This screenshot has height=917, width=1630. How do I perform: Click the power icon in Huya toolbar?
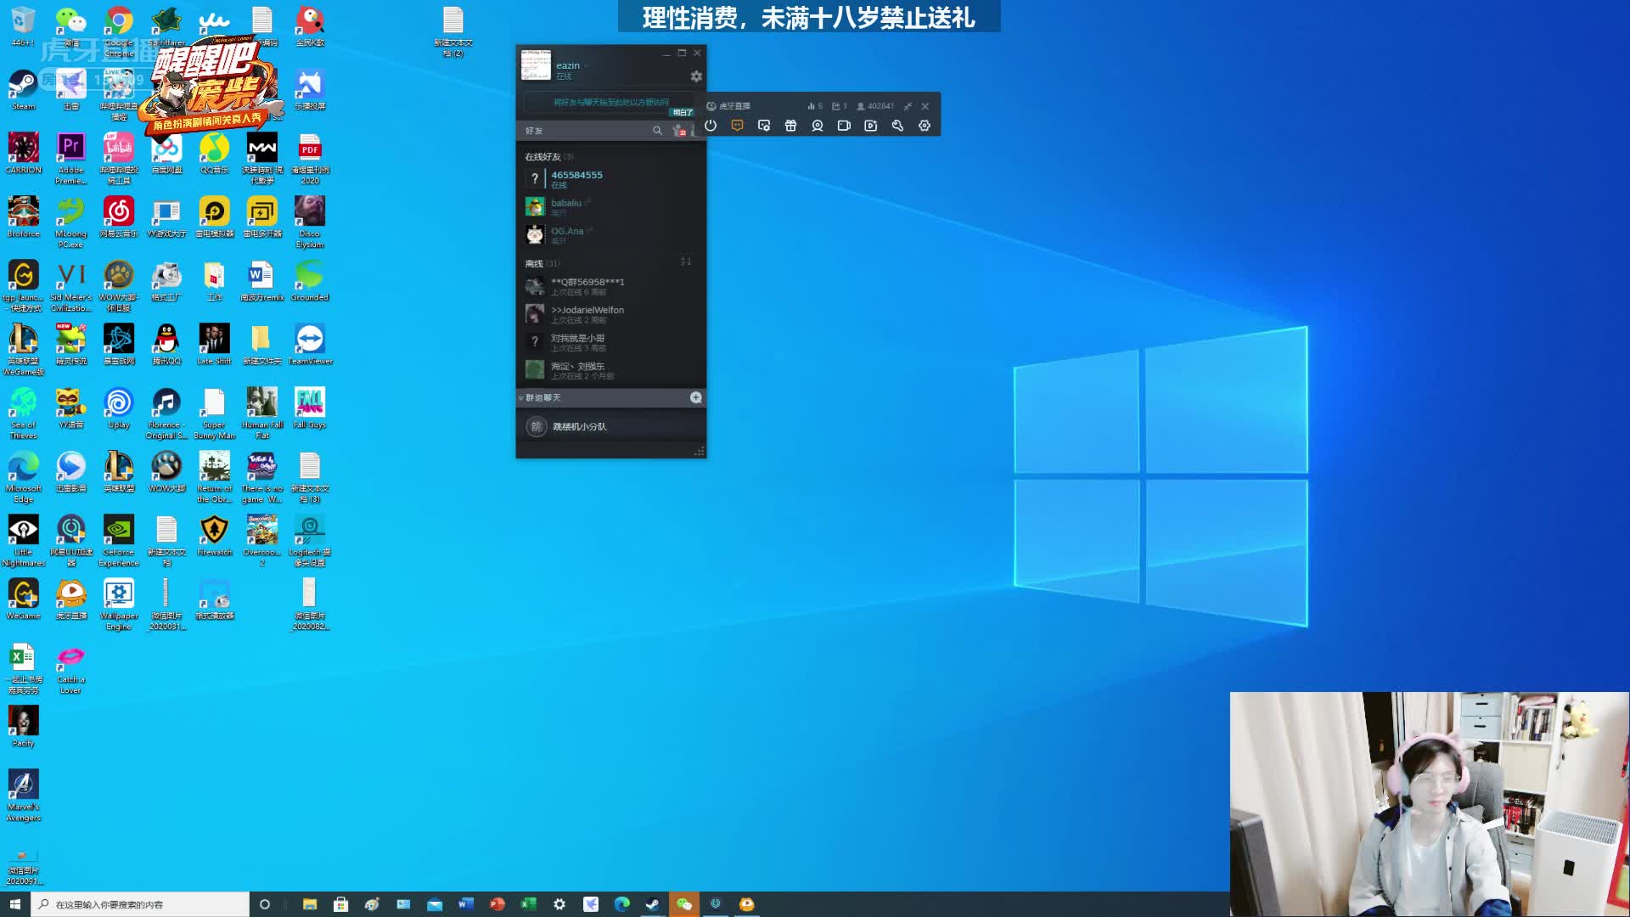[x=711, y=126]
